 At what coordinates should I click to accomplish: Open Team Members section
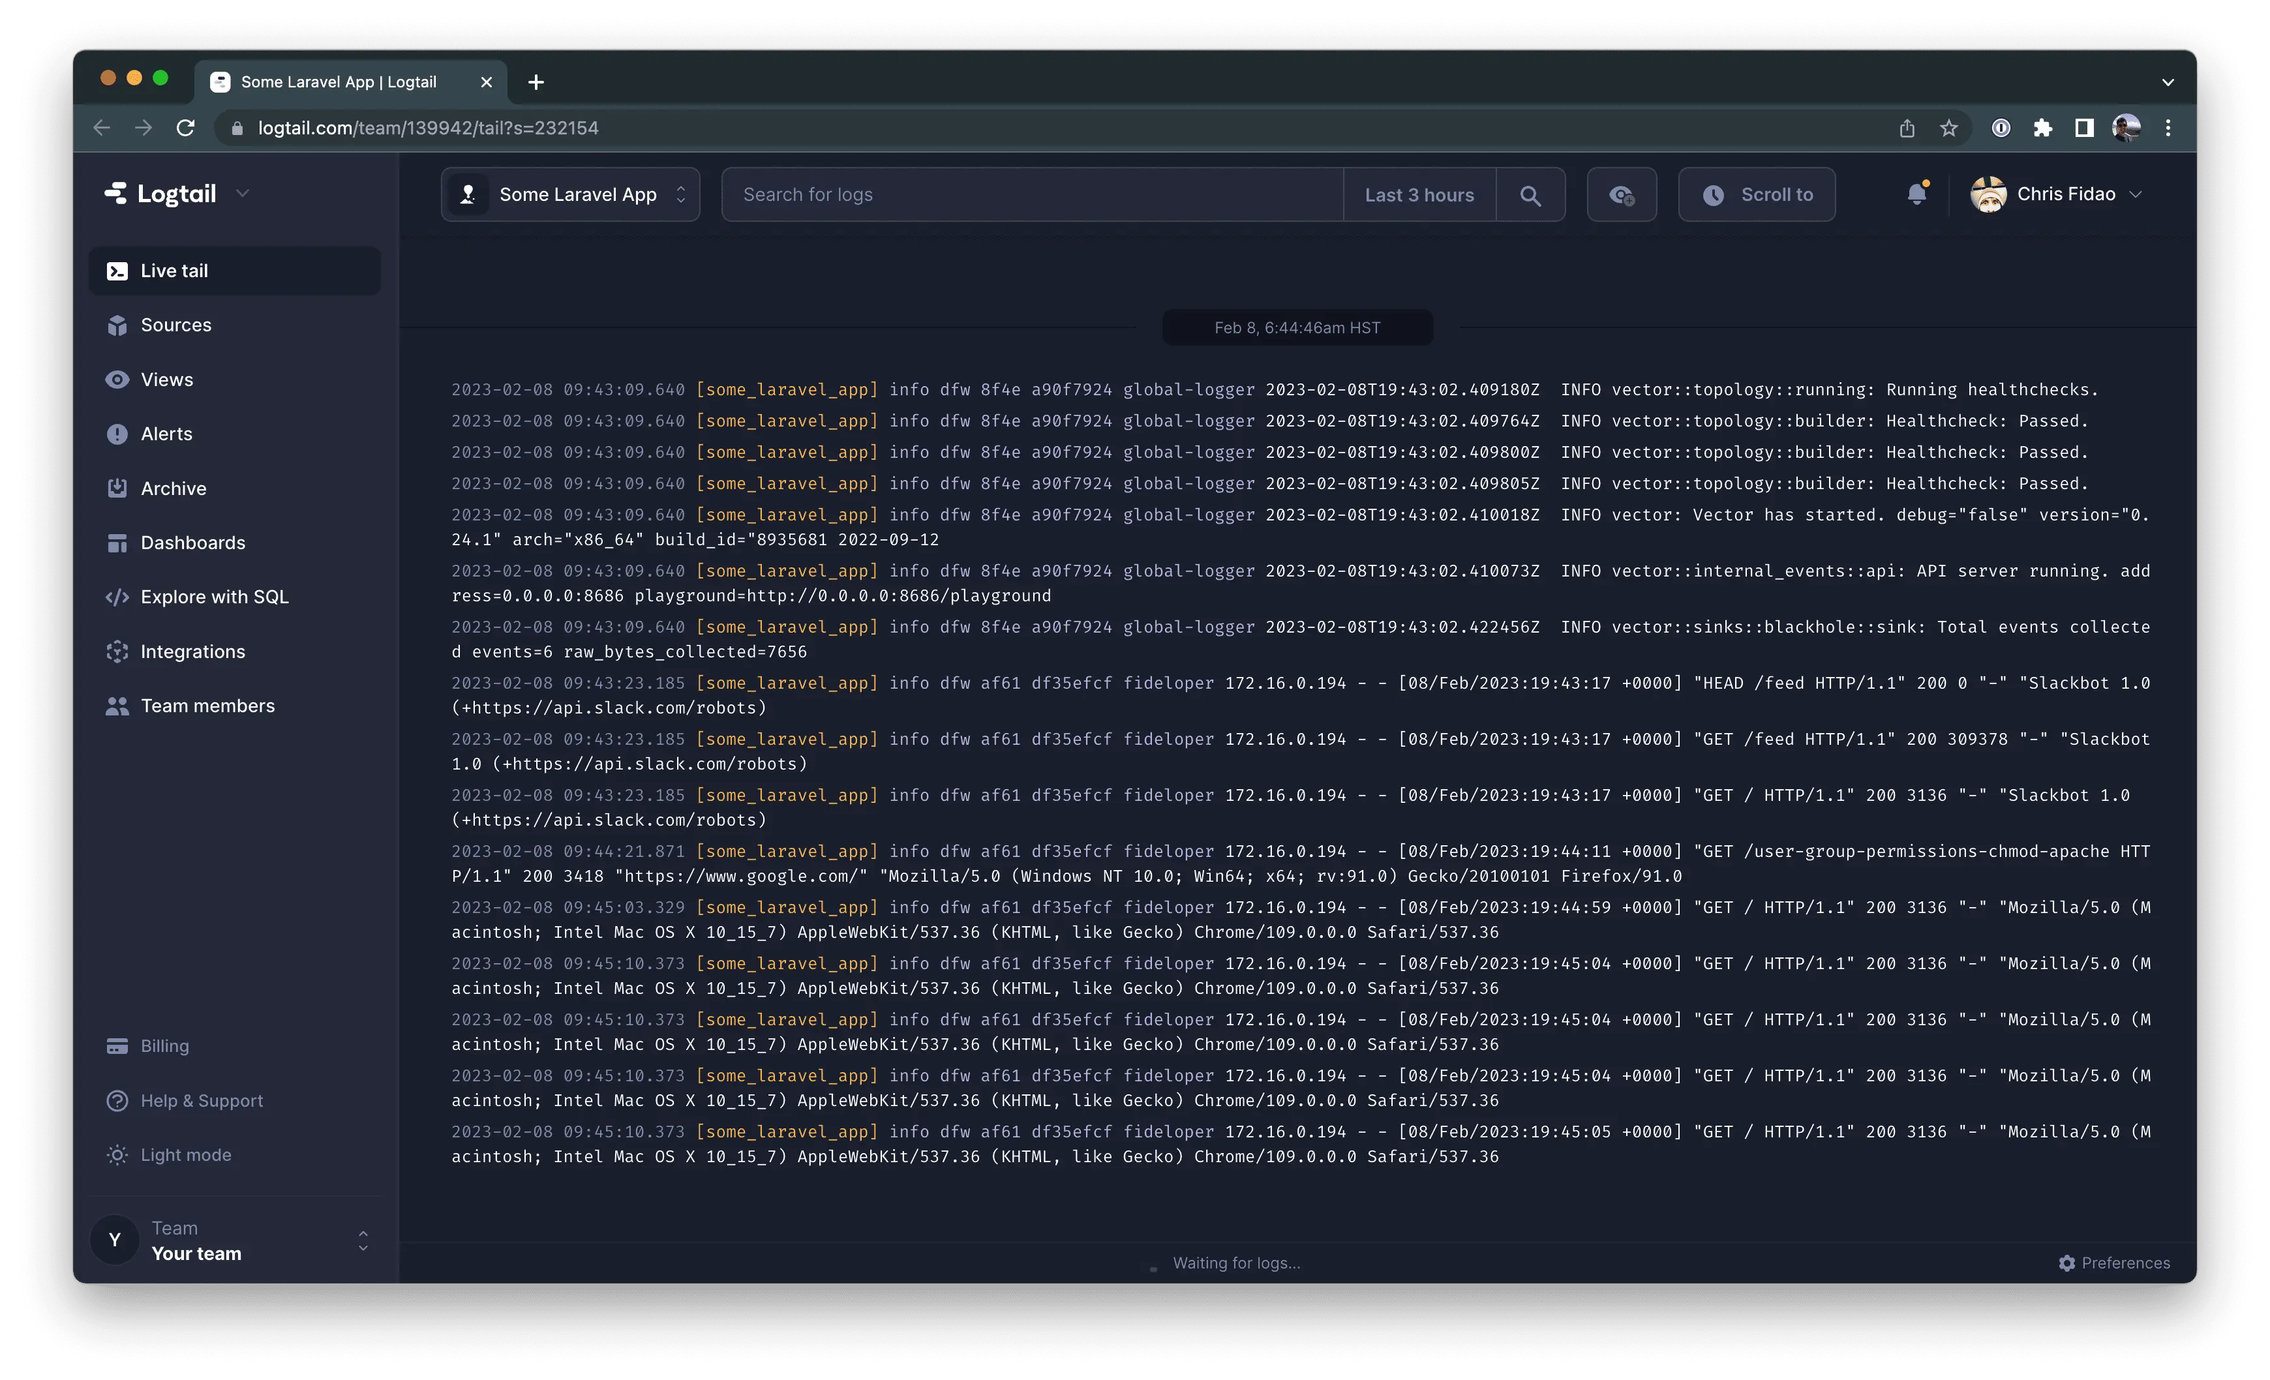207,706
